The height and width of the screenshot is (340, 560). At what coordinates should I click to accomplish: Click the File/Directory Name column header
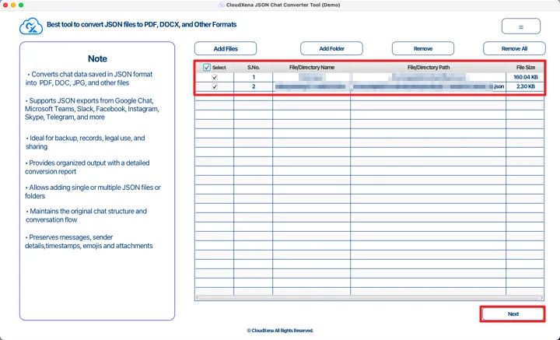click(x=311, y=68)
